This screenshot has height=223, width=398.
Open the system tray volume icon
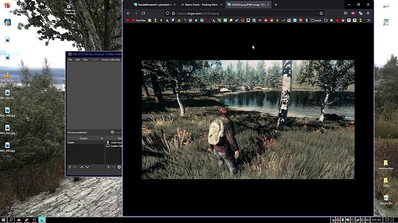click(368, 220)
